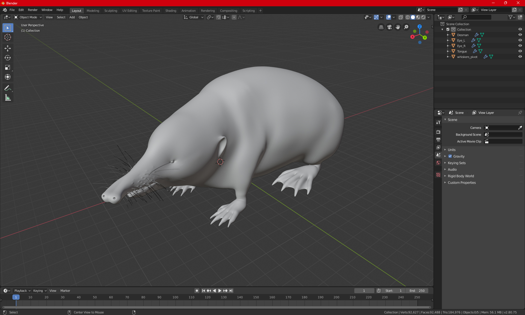Pick the Measure ruler tool
This screenshot has width=525, height=315.
(8, 98)
